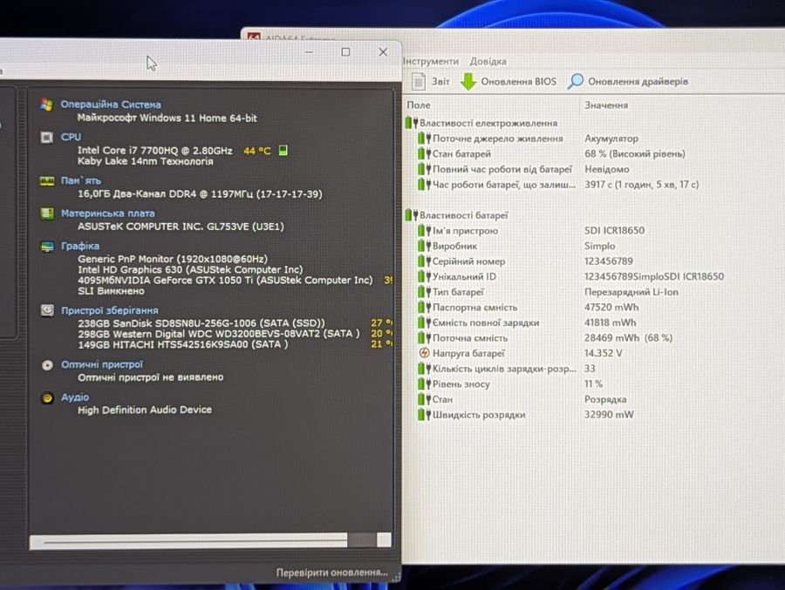This screenshot has height=590, width=785.
Task: Select the Час роботи батареї, що залиш... row
Action: (x=558, y=185)
